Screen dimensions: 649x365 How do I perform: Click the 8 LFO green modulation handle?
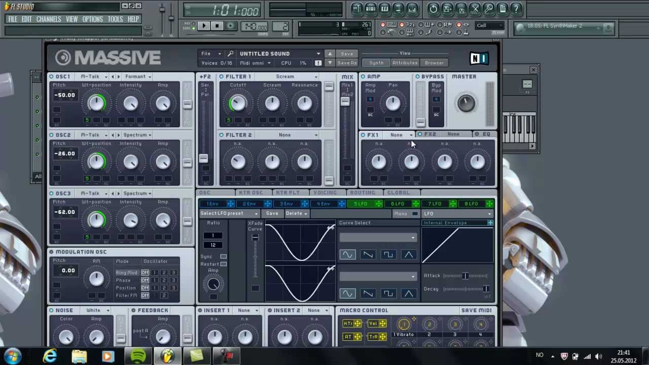tap(489, 204)
